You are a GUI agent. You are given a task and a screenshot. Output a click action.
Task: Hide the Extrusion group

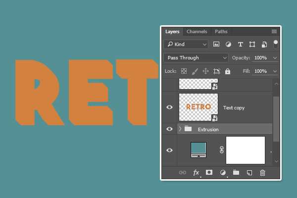point(170,129)
